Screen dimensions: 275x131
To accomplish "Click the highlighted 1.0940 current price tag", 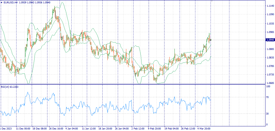I will click(270, 40).
